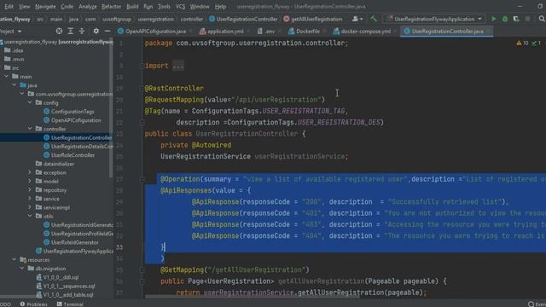The height and width of the screenshot is (307, 546).
Task: Fold getAllUserRegistration method at line 36
Action: [142, 281]
